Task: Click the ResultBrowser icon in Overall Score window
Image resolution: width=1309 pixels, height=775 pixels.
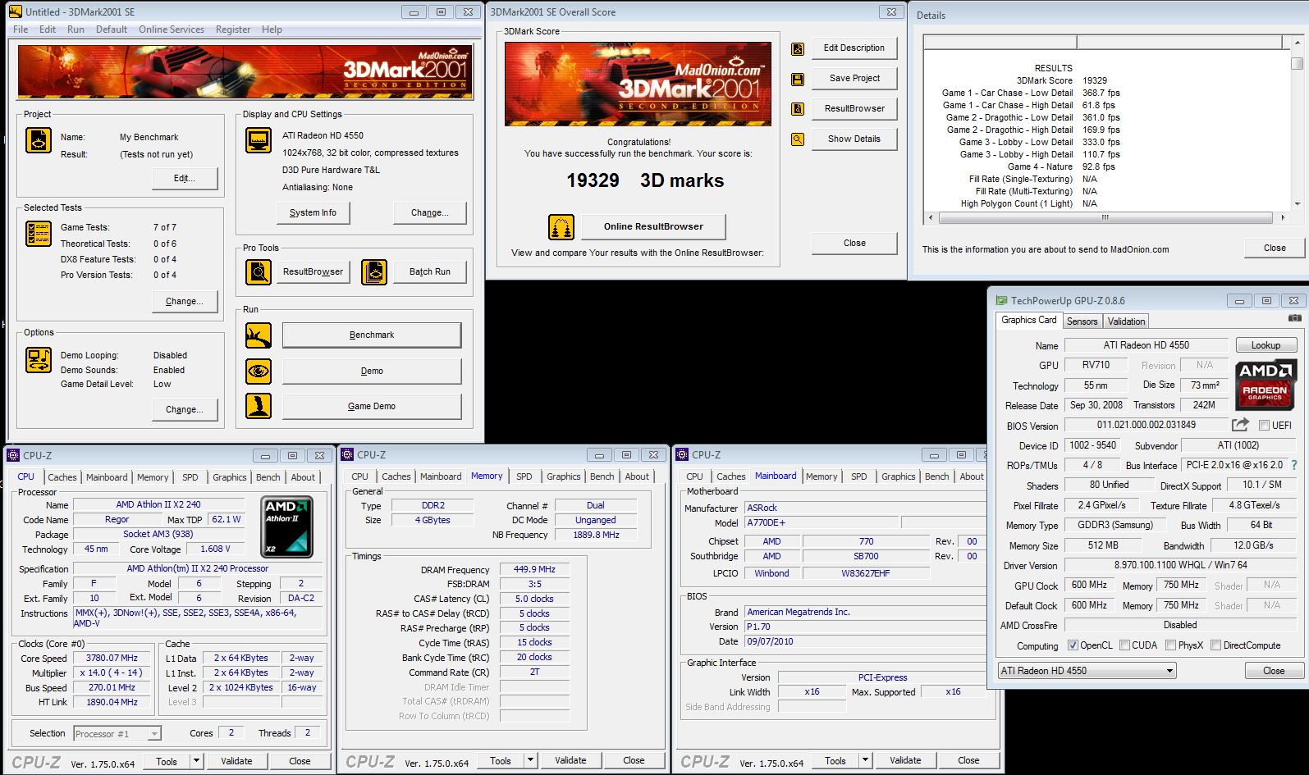Action: tap(797, 109)
